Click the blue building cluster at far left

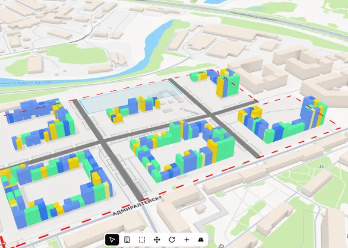click(32, 110)
